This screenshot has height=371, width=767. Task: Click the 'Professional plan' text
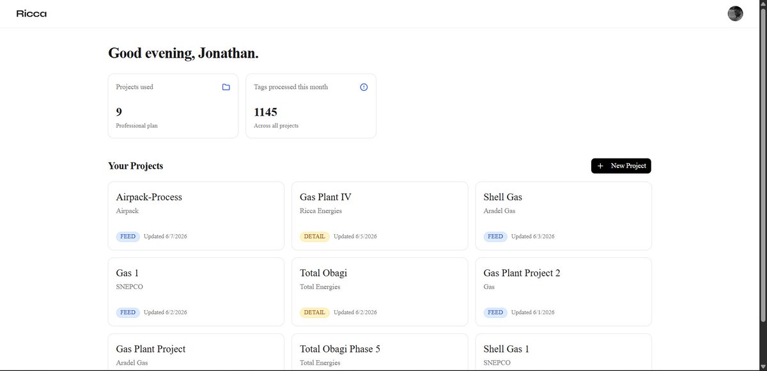tap(137, 126)
